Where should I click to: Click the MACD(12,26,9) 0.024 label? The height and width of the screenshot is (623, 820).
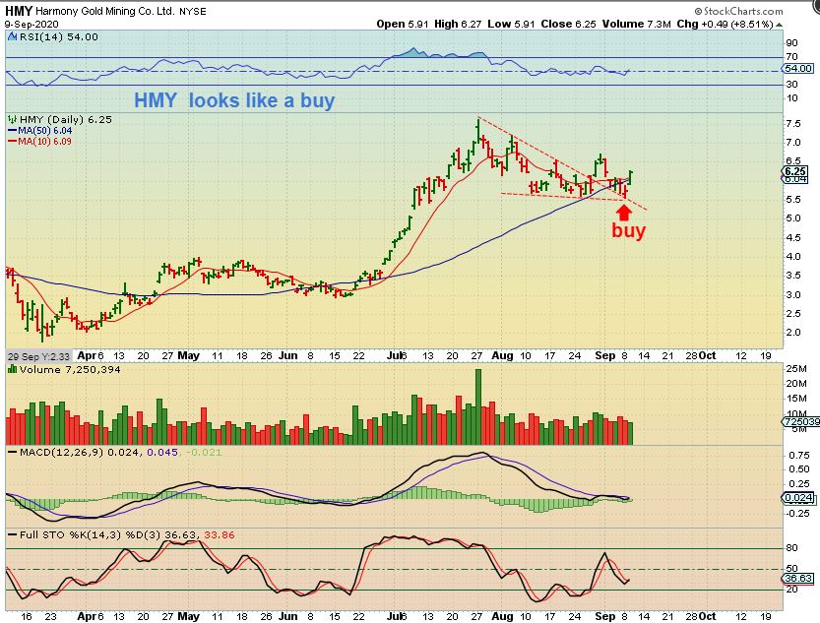click(x=79, y=452)
